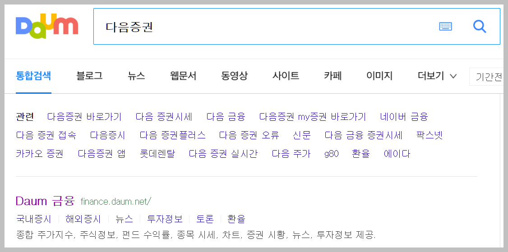This screenshot has height=252, width=508.
Task: Open related search 다음 증권플러스
Action: click(x=172, y=135)
